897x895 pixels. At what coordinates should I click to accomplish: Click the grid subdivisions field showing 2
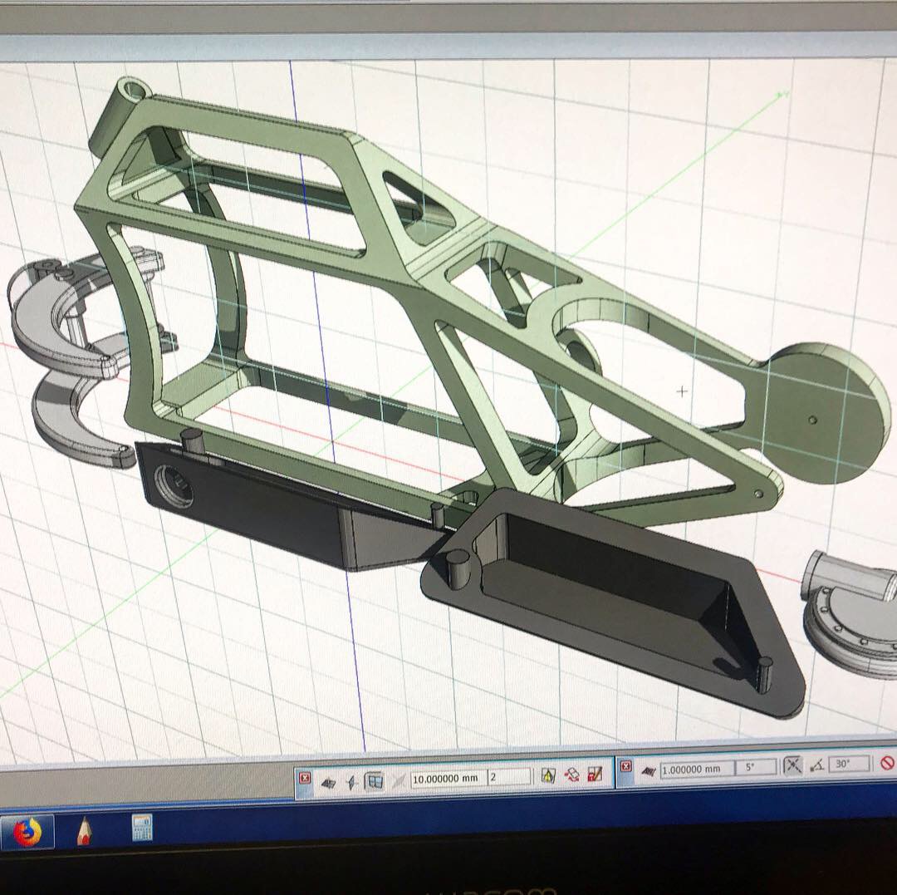pos(508,777)
